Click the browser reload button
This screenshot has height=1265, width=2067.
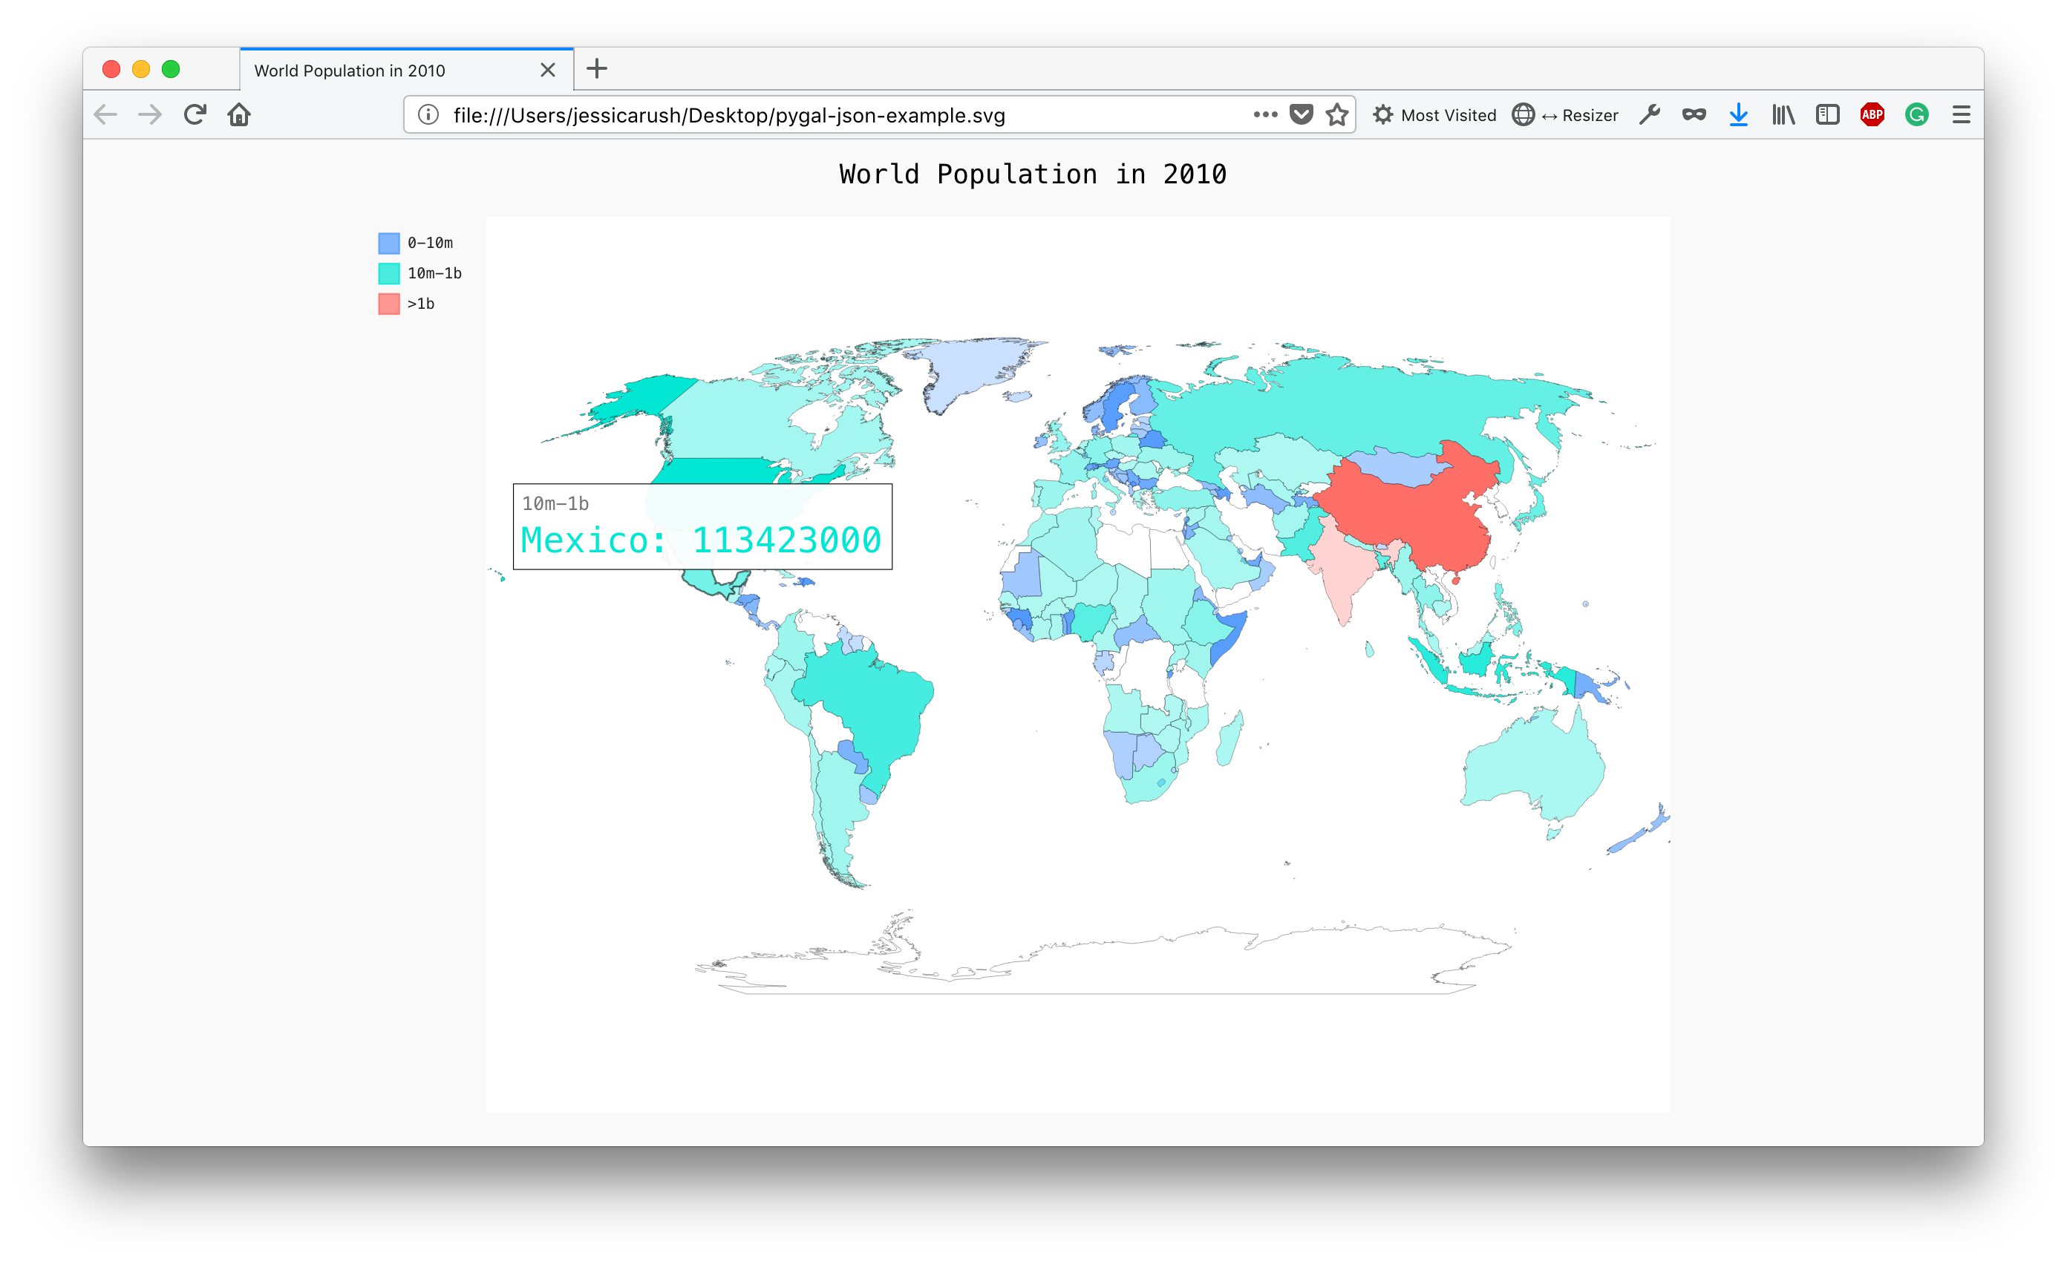click(x=195, y=115)
